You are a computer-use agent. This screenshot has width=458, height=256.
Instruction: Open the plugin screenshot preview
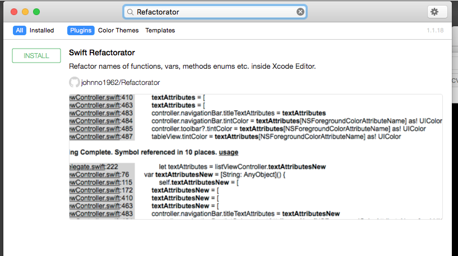(256, 157)
